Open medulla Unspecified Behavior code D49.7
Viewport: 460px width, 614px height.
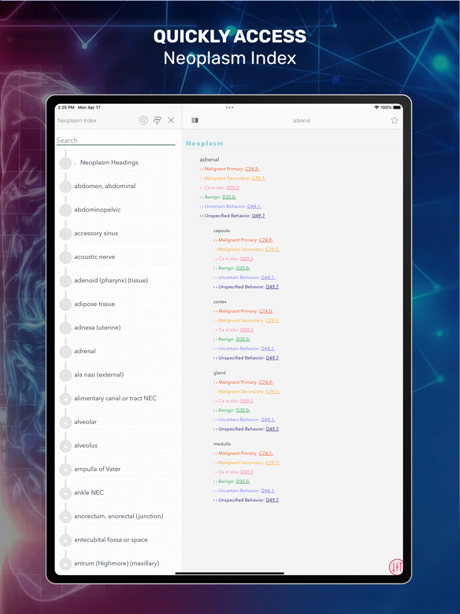pyautogui.click(x=273, y=500)
